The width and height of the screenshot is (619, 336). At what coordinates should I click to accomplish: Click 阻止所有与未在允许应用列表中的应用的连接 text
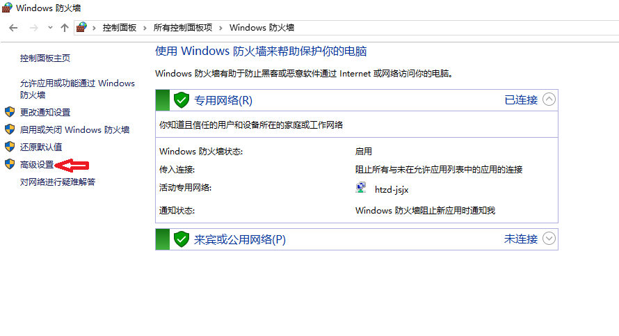[x=439, y=170]
